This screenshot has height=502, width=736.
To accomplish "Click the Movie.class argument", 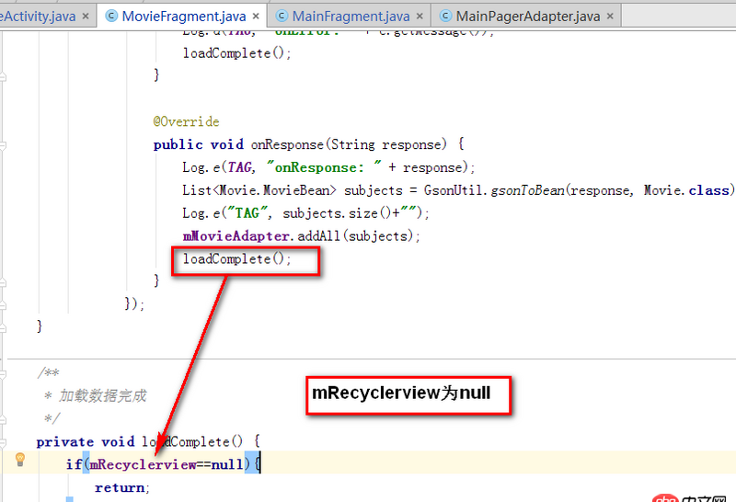I will [x=686, y=190].
